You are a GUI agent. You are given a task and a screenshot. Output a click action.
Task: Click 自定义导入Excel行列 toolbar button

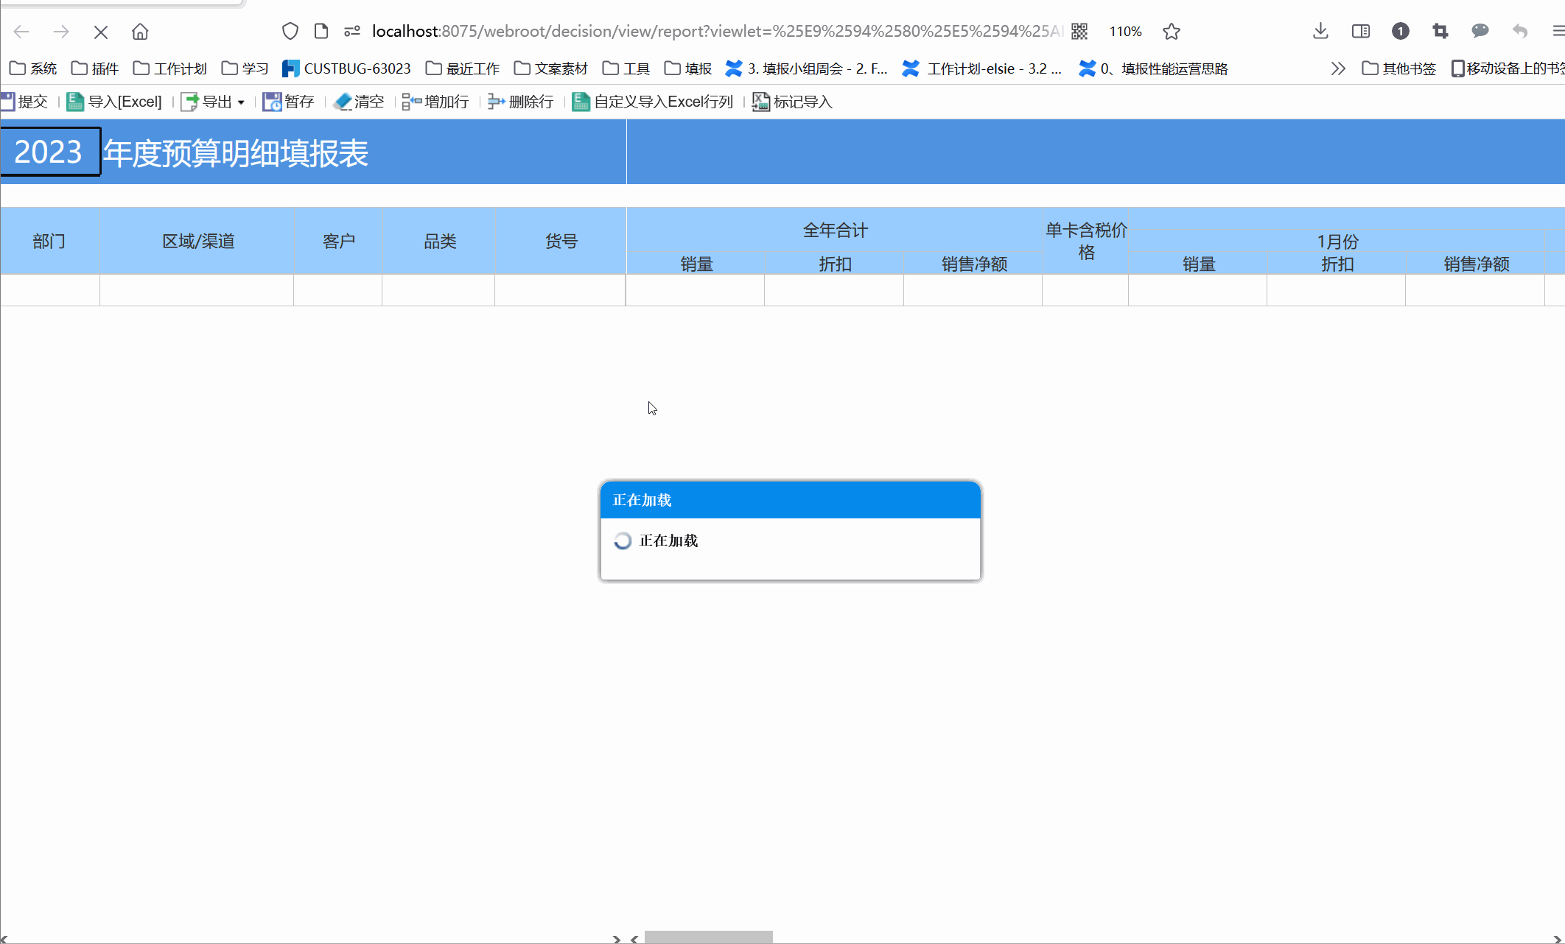[x=653, y=102]
